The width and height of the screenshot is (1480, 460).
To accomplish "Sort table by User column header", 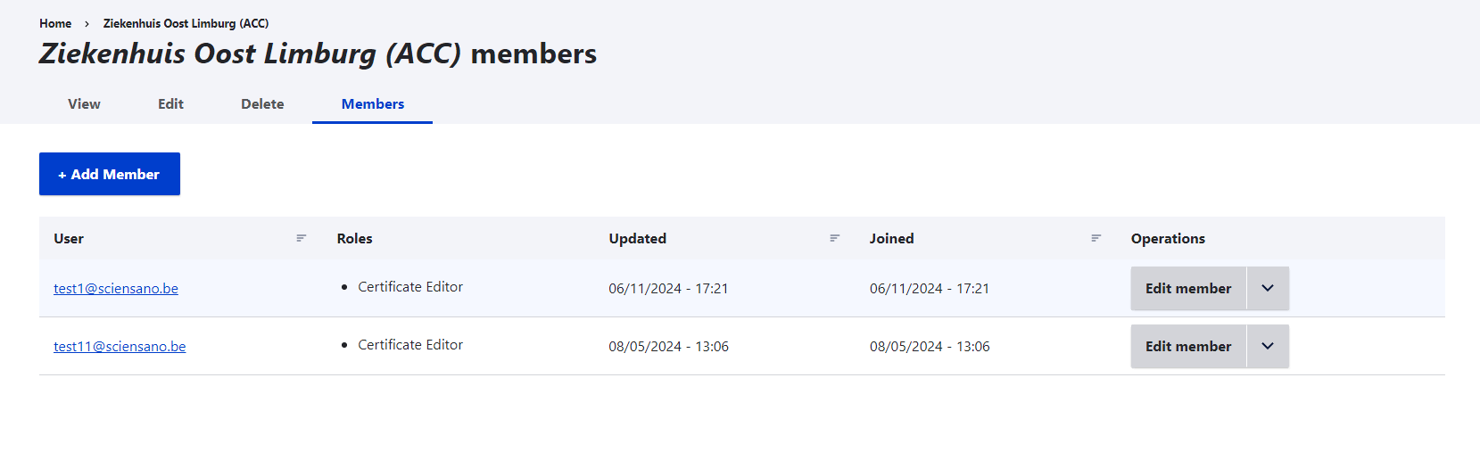I will (69, 238).
